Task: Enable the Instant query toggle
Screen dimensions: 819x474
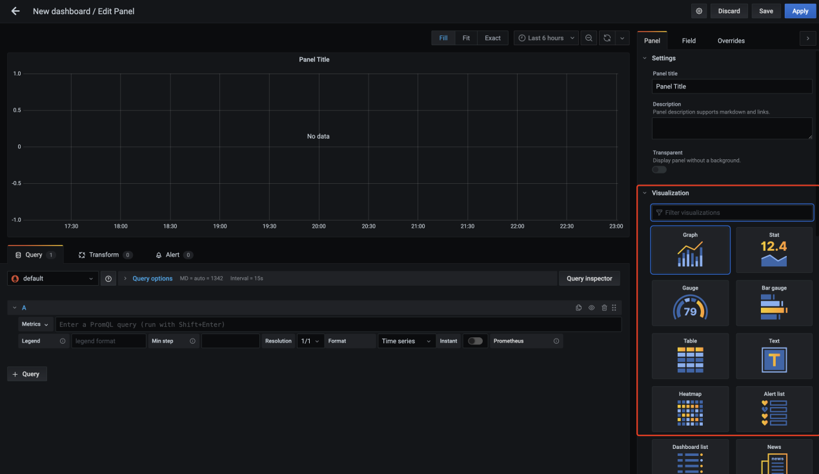Action: pyautogui.click(x=475, y=341)
